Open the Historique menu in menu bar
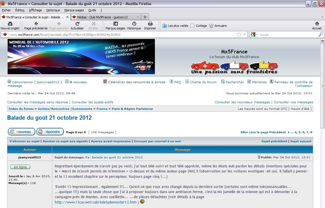Screen dimensions: 325x208 click(x=53, y=10)
